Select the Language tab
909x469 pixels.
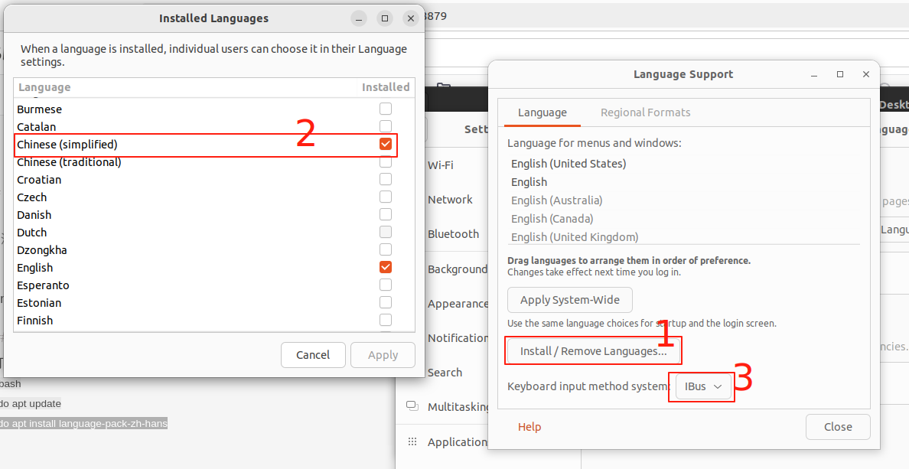pyautogui.click(x=542, y=112)
